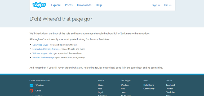Screen dimensions: 204x96
Task: Choose Linux under Get Skype
Action: coord(123,92)
